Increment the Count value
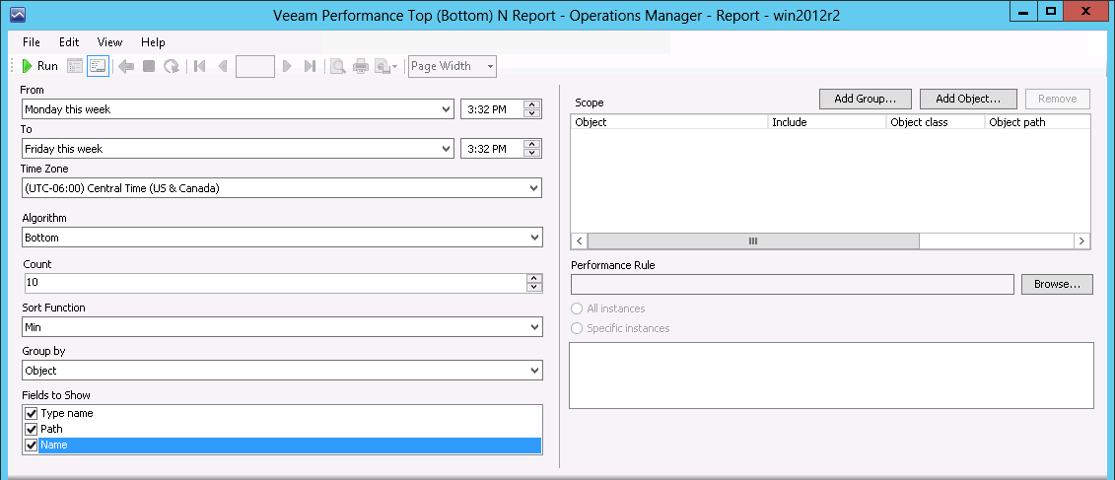Viewport: 1115px width, 480px height. pyautogui.click(x=534, y=278)
